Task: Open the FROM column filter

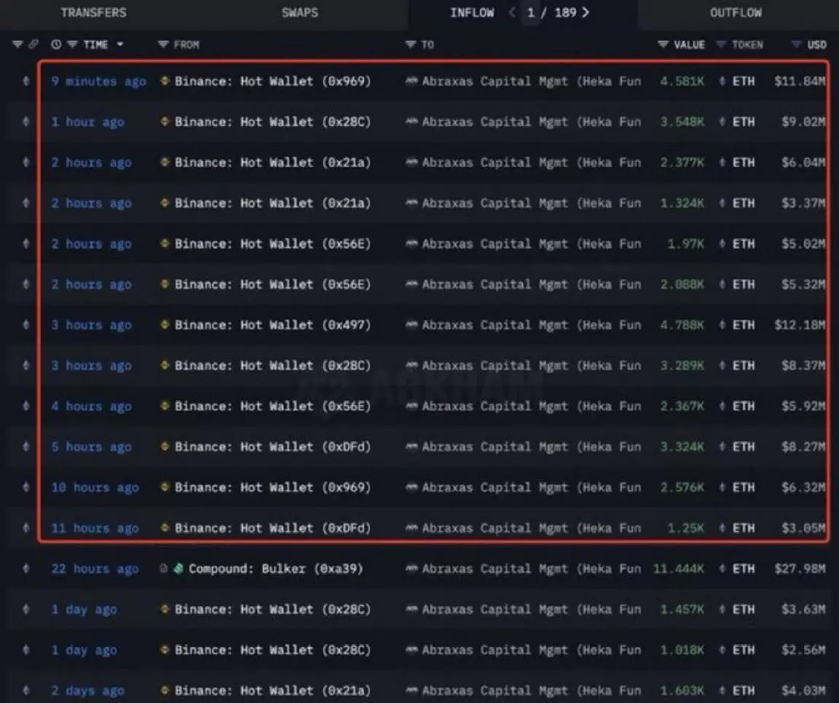Action: click(164, 44)
